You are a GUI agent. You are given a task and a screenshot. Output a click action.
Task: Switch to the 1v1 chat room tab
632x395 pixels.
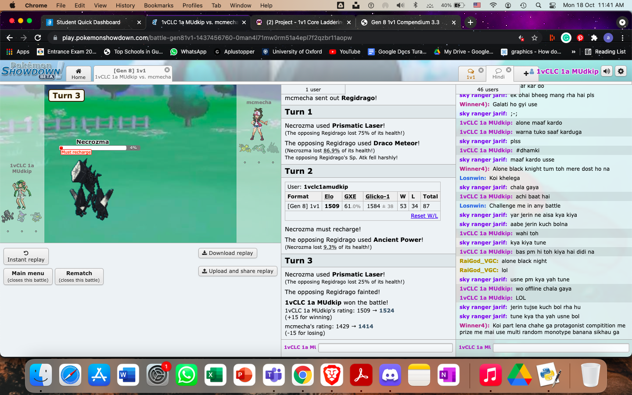[470, 74]
